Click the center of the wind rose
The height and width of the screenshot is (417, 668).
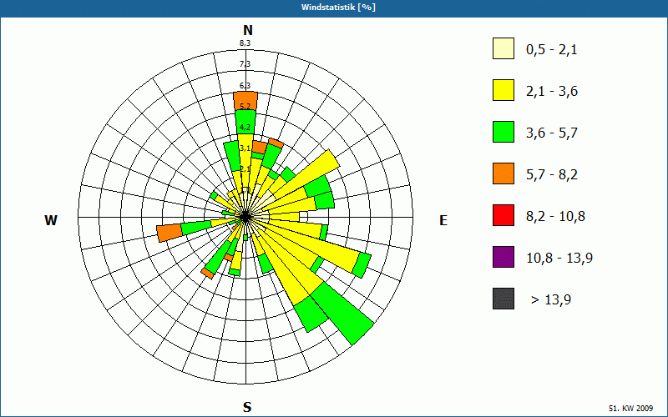pos(245,217)
